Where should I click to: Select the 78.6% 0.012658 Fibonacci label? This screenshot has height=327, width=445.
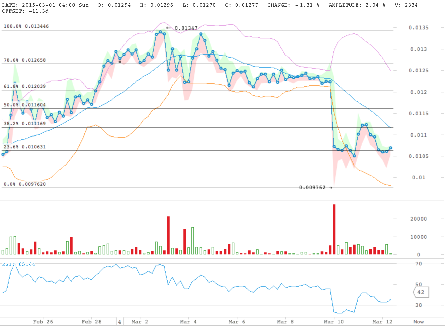25,60
